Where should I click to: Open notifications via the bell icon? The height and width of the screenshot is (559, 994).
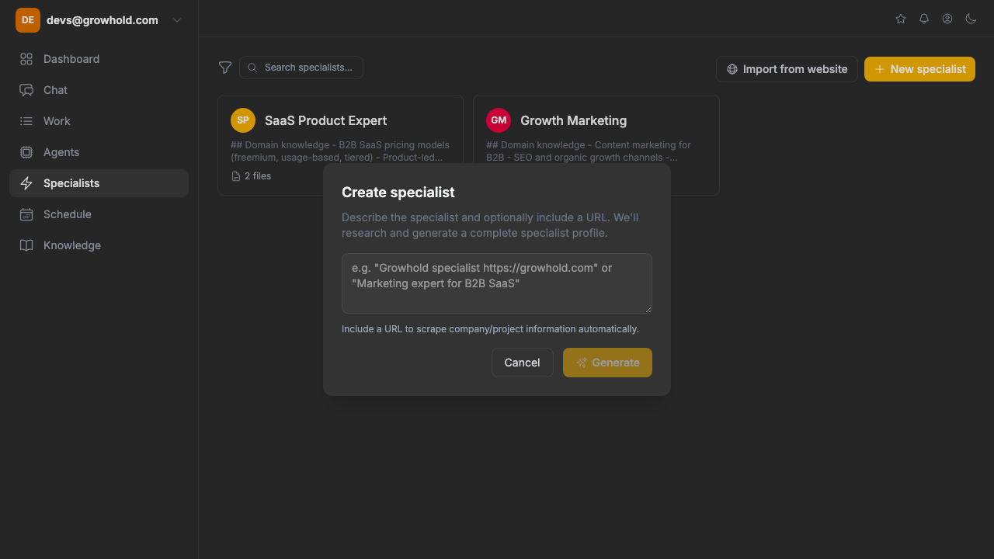(x=923, y=19)
